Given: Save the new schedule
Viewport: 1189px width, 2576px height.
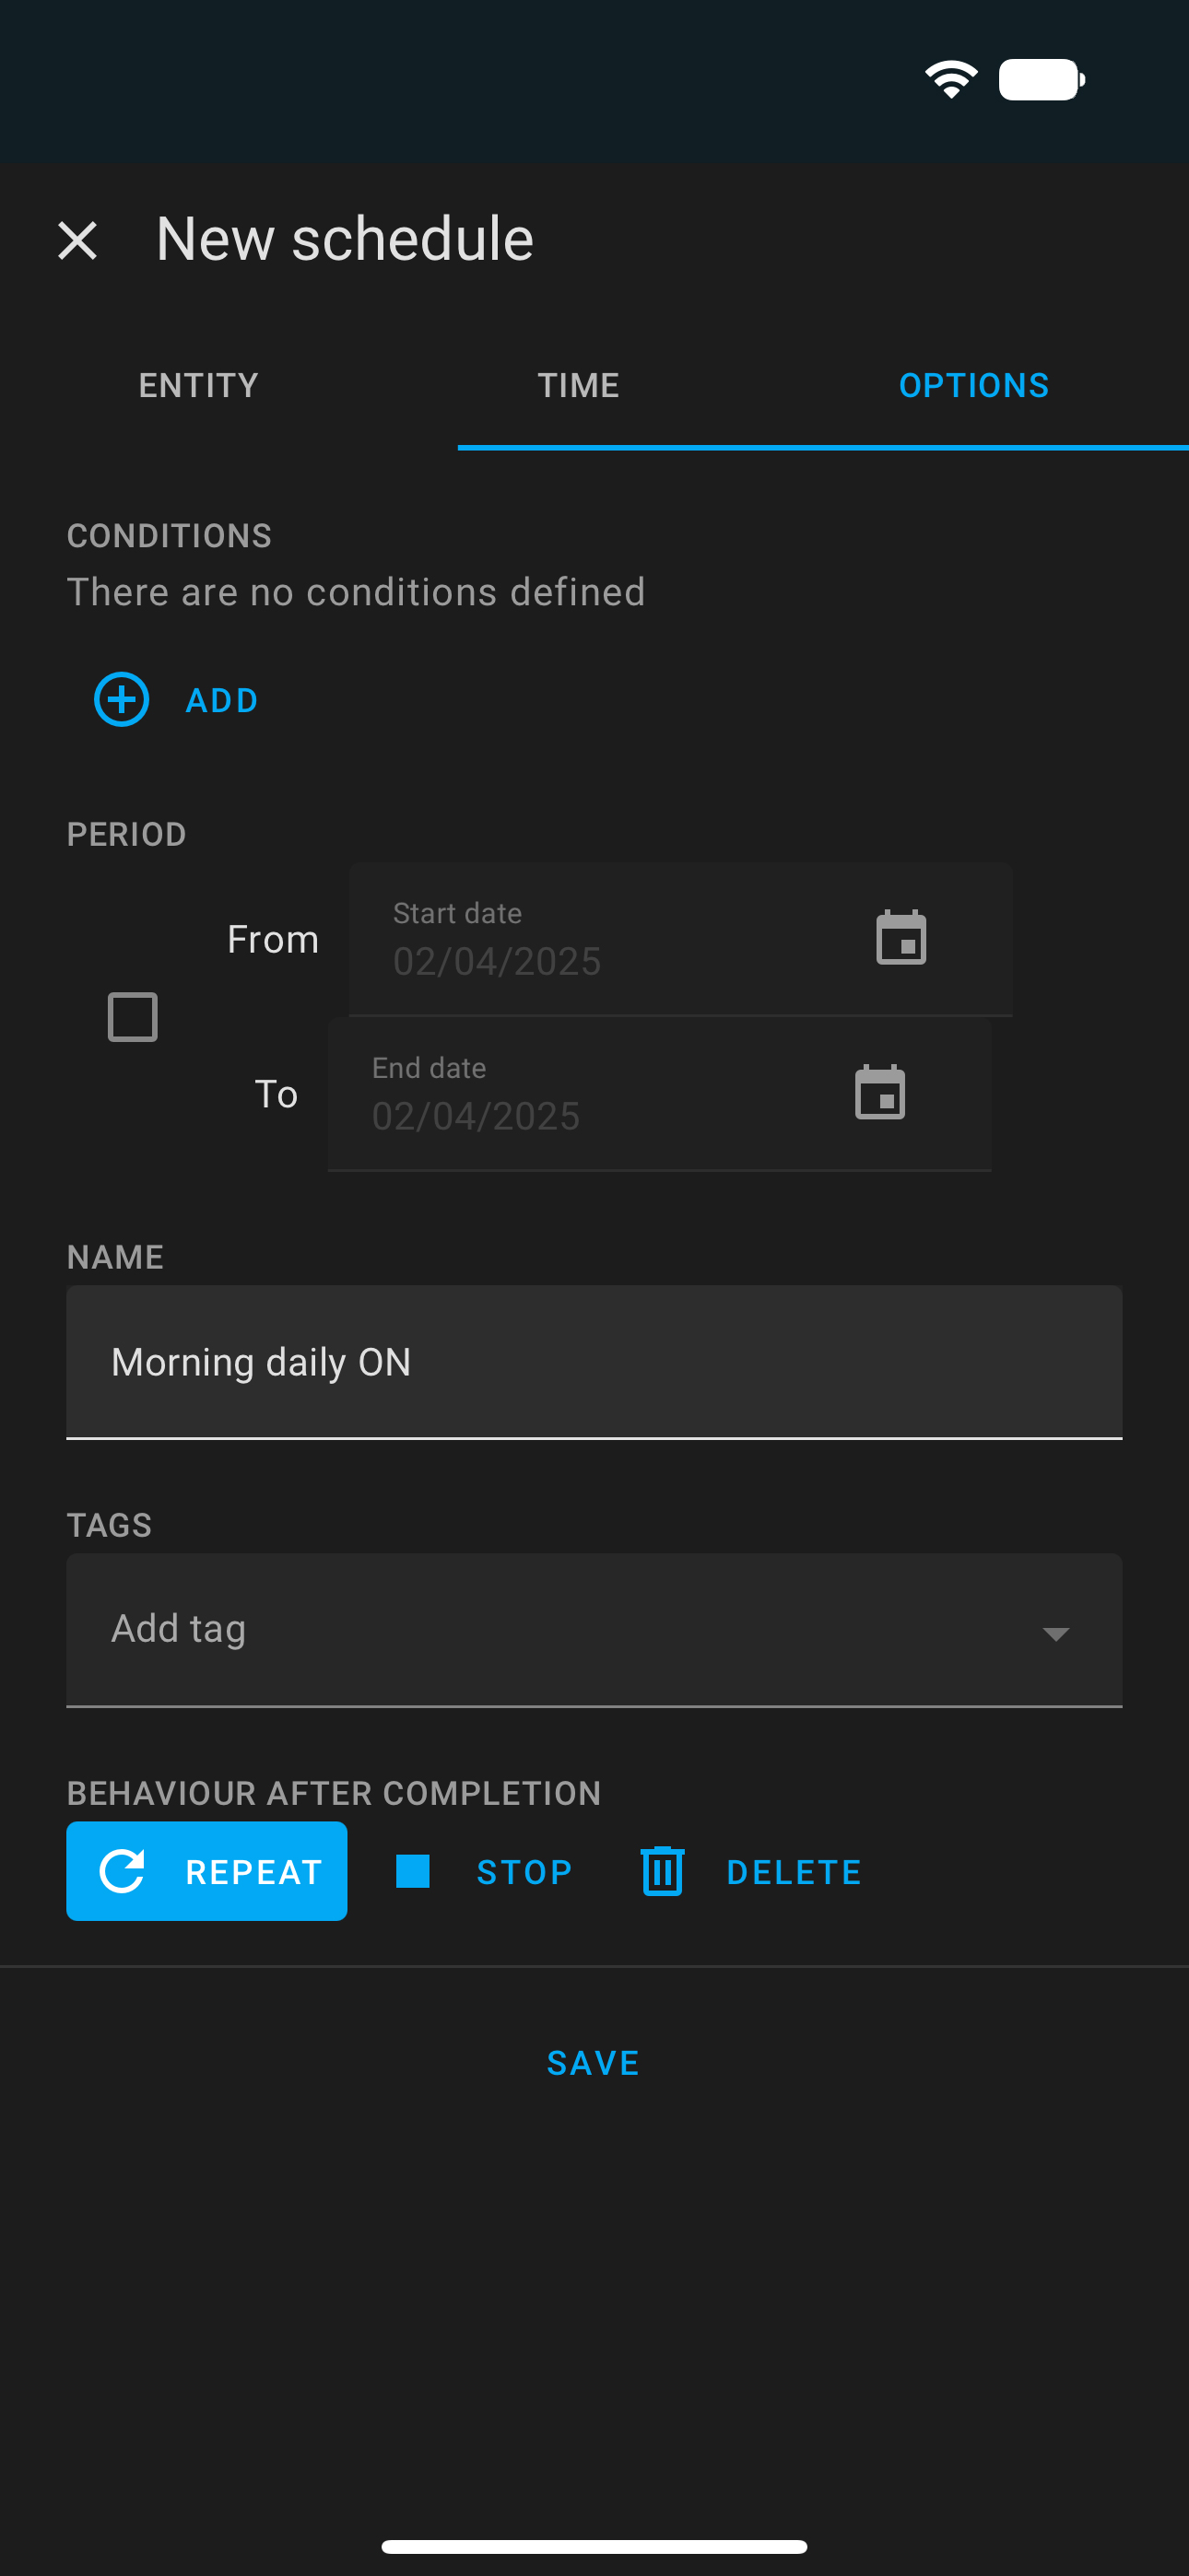Looking at the screenshot, I should pos(594,2062).
